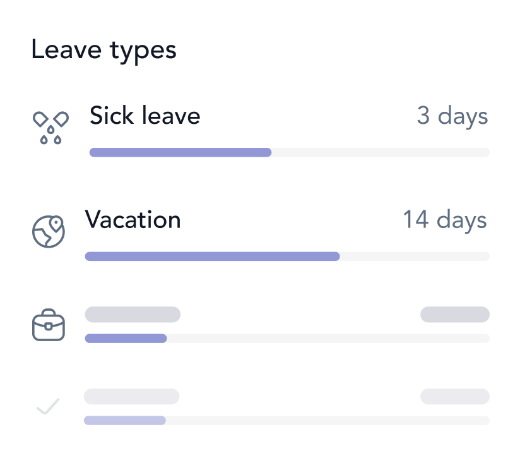Click the Vacation progress bar
Screen dimensions: 520x470
click(287, 256)
